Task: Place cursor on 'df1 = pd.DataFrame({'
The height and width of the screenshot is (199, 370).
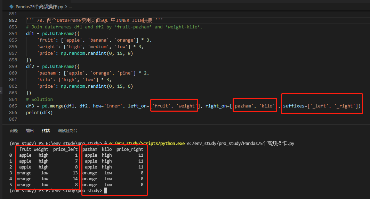Action: [53, 33]
